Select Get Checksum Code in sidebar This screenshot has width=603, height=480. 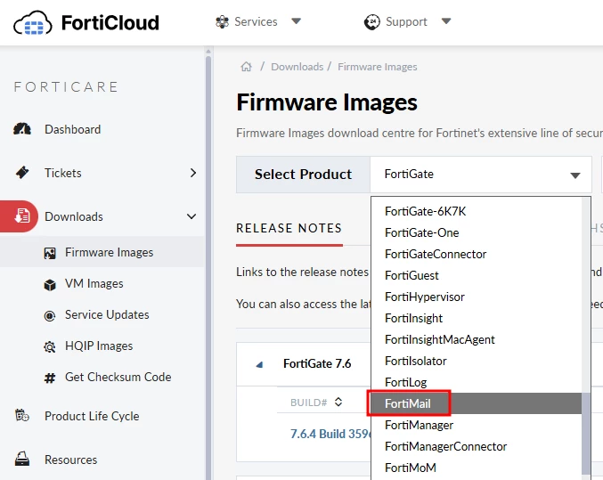pos(118,377)
